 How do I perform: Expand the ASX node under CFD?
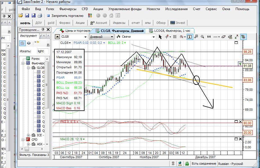(28, 144)
